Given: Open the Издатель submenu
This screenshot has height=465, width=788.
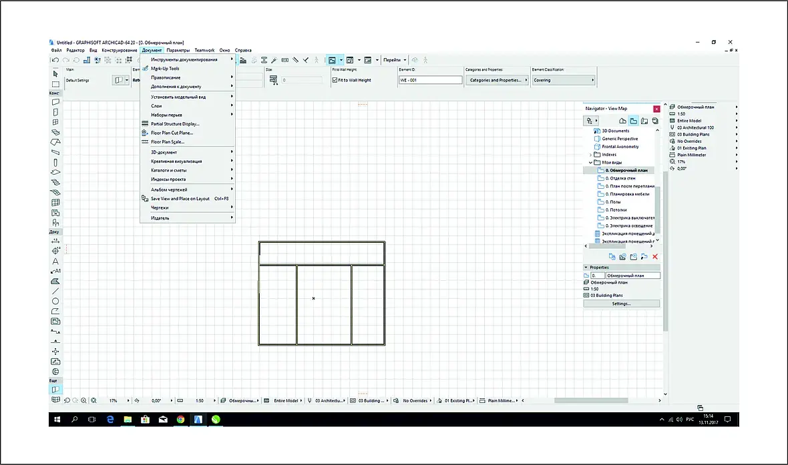Looking at the screenshot, I should point(188,218).
